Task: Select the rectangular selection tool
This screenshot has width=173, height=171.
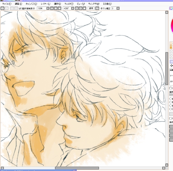Action: (171, 62)
